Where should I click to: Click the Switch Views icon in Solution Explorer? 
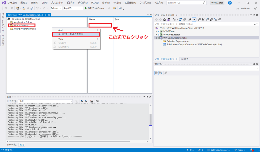169,20
